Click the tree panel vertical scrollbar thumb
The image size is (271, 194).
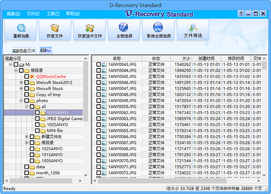click(85, 91)
